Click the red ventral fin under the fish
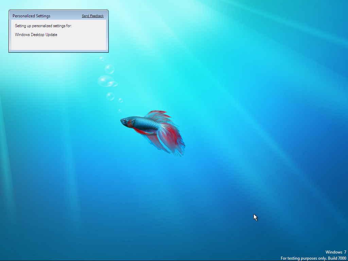Screen dimensions: 348x261 tap(141, 131)
